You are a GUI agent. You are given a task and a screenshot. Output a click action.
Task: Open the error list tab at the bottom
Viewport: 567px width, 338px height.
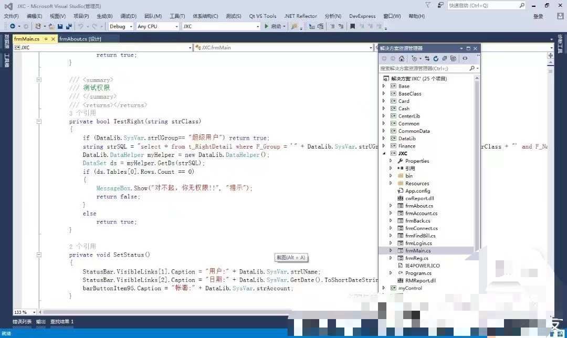(22, 322)
